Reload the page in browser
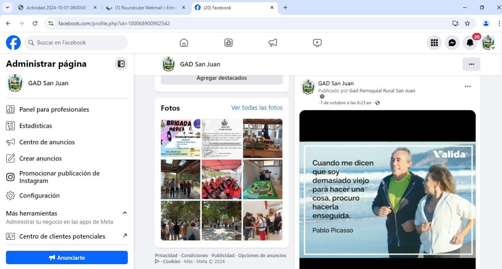The image size is (502, 269). tap(35, 23)
